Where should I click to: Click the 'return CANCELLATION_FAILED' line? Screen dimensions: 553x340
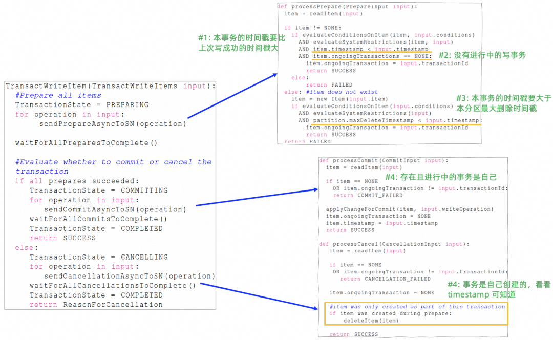(x=386, y=279)
